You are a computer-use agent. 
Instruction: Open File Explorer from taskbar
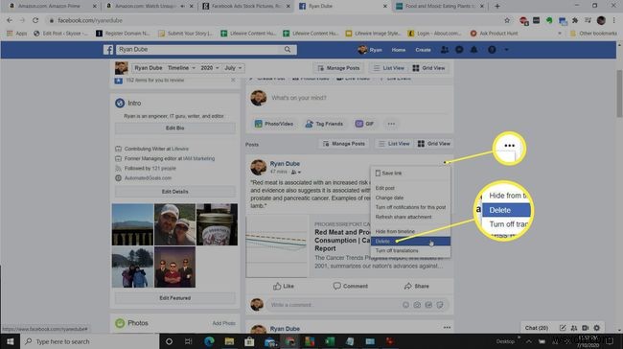229,341
